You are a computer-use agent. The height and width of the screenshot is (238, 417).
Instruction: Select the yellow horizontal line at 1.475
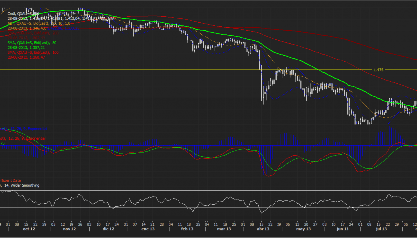[149, 70]
